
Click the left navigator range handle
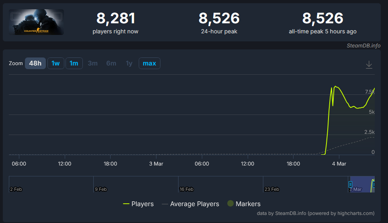pyautogui.click(x=350, y=184)
